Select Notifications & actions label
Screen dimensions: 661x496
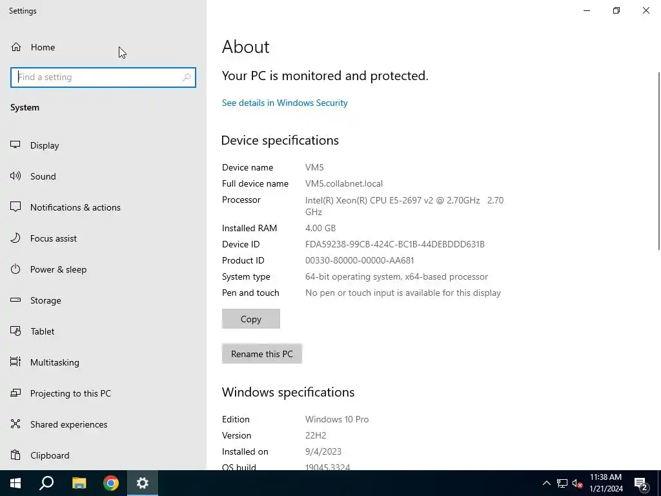[x=76, y=207]
